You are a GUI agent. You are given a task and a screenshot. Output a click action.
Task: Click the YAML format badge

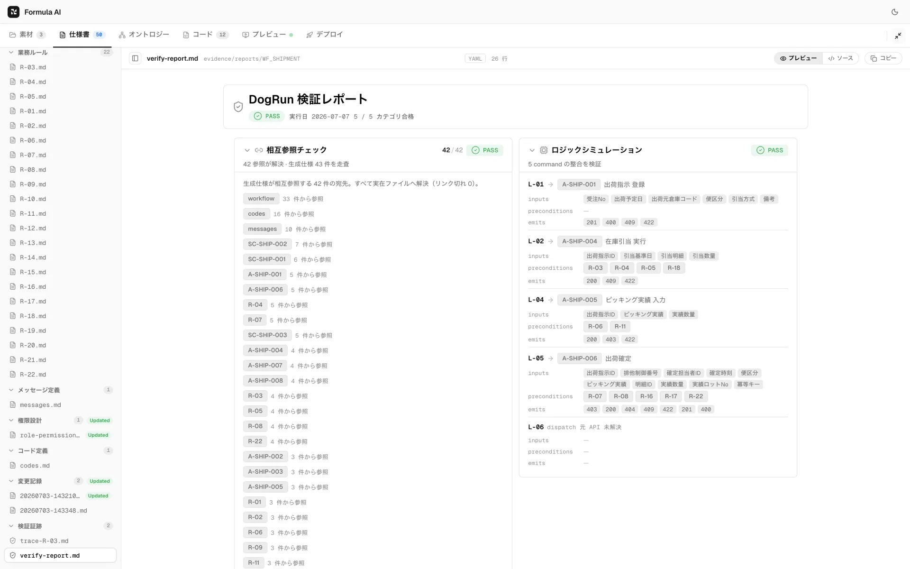click(475, 59)
